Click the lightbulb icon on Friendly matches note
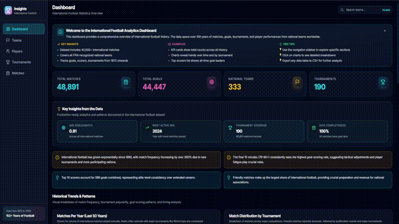This screenshot has width=399, height=224. pyautogui.click(x=229, y=178)
